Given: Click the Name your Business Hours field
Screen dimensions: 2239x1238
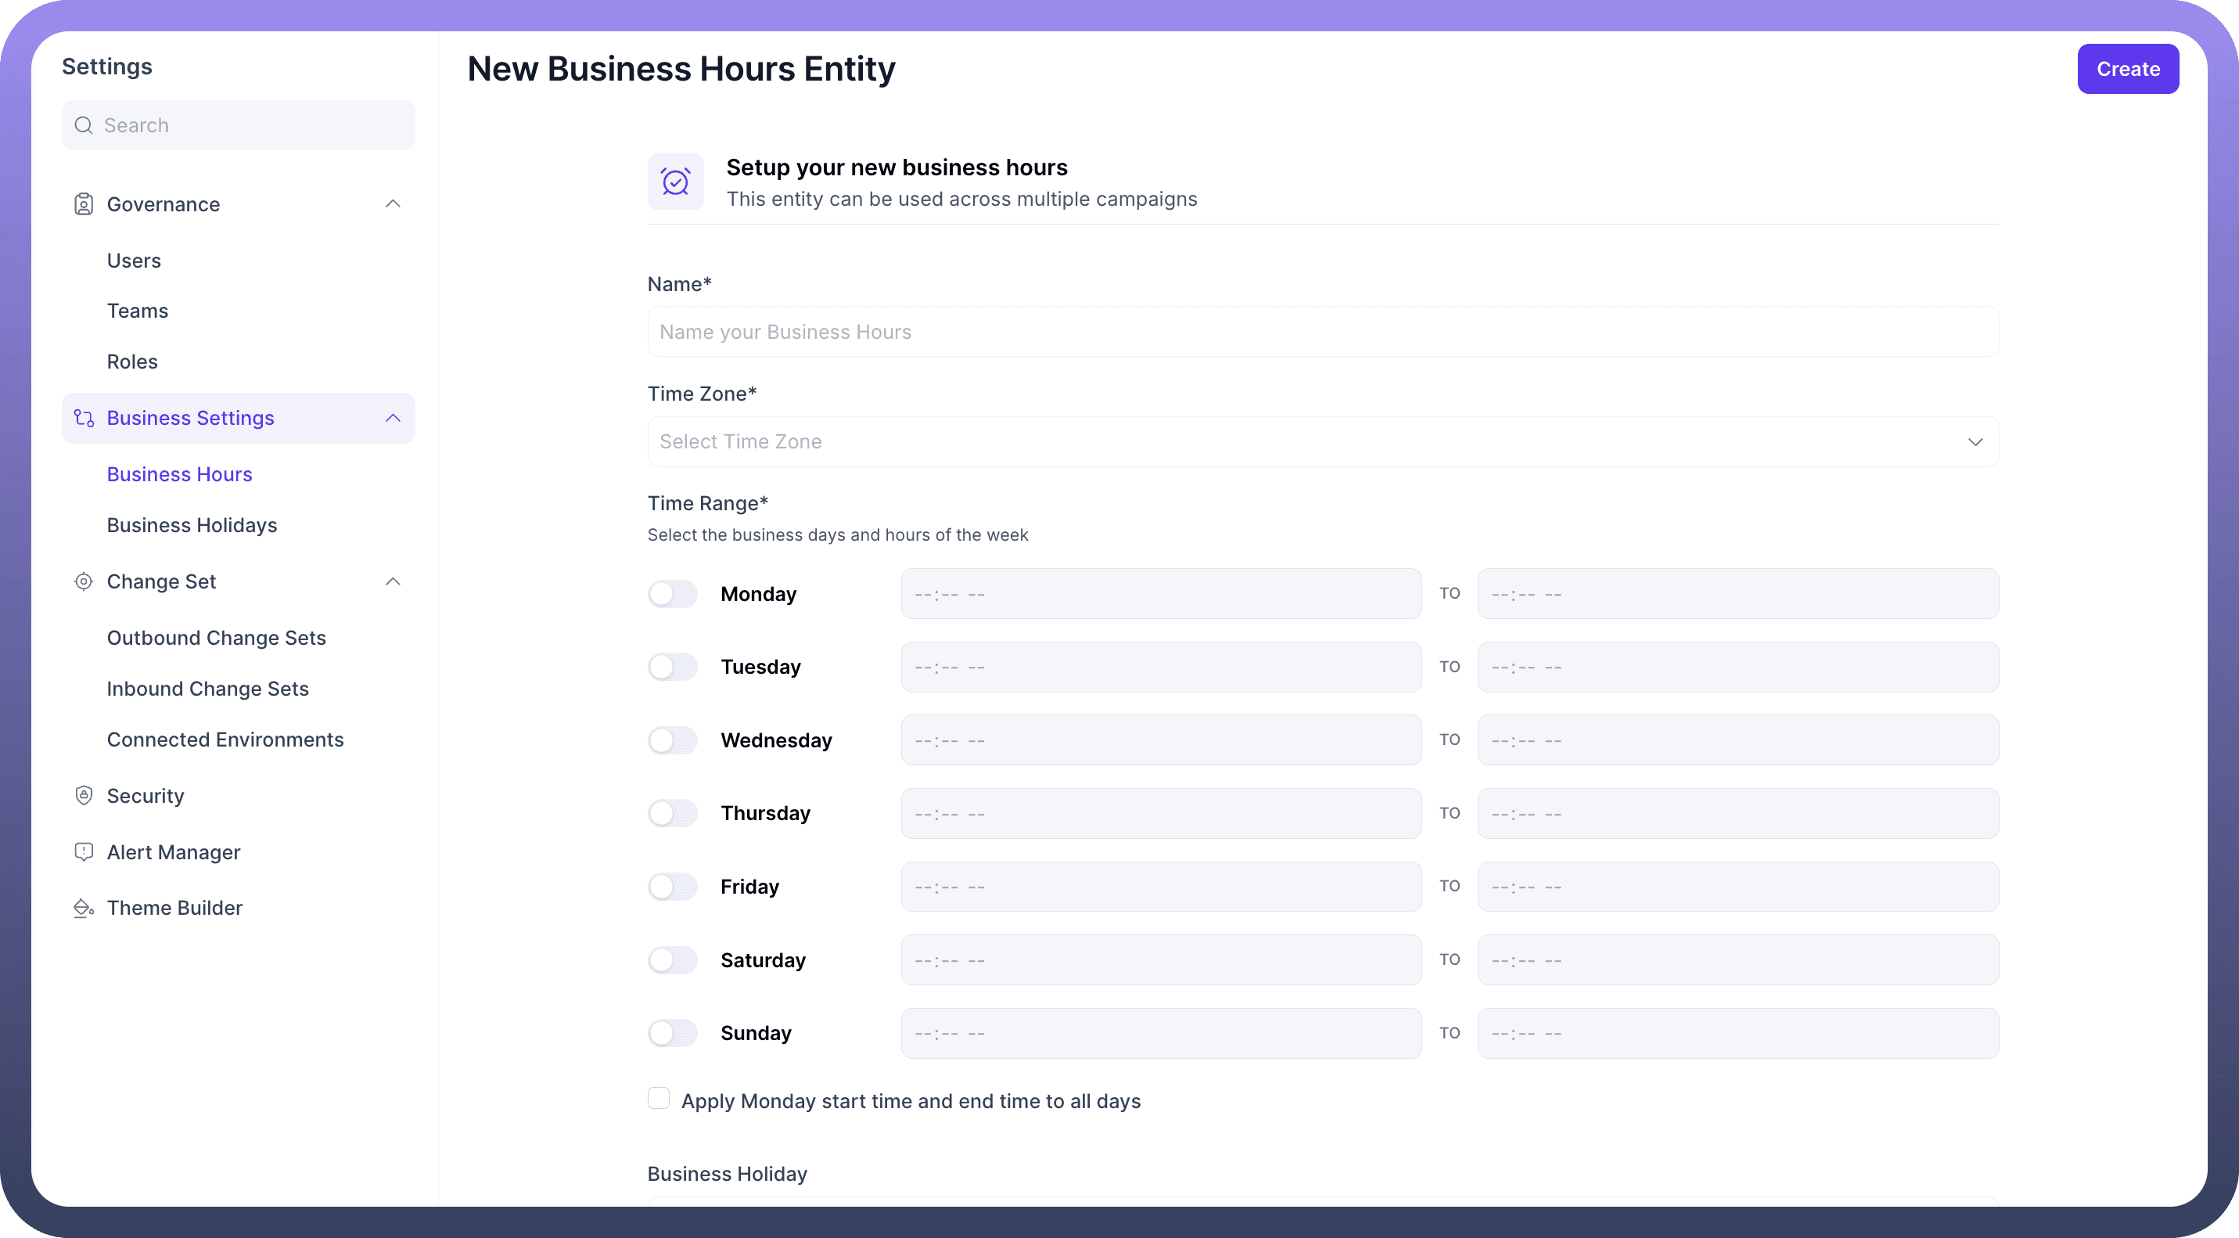Looking at the screenshot, I should pos(1322,332).
